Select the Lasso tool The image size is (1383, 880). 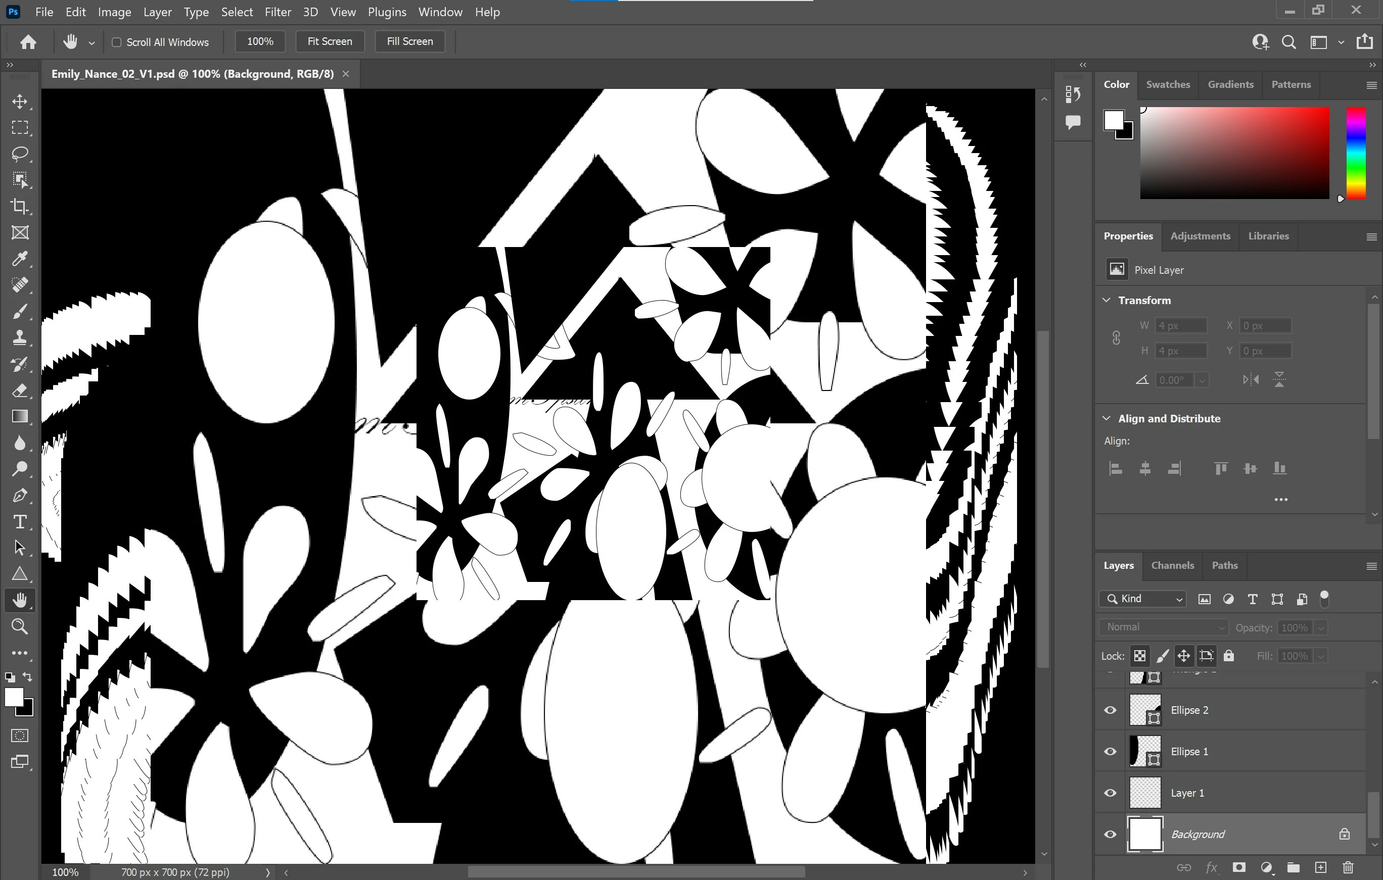(x=20, y=154)
